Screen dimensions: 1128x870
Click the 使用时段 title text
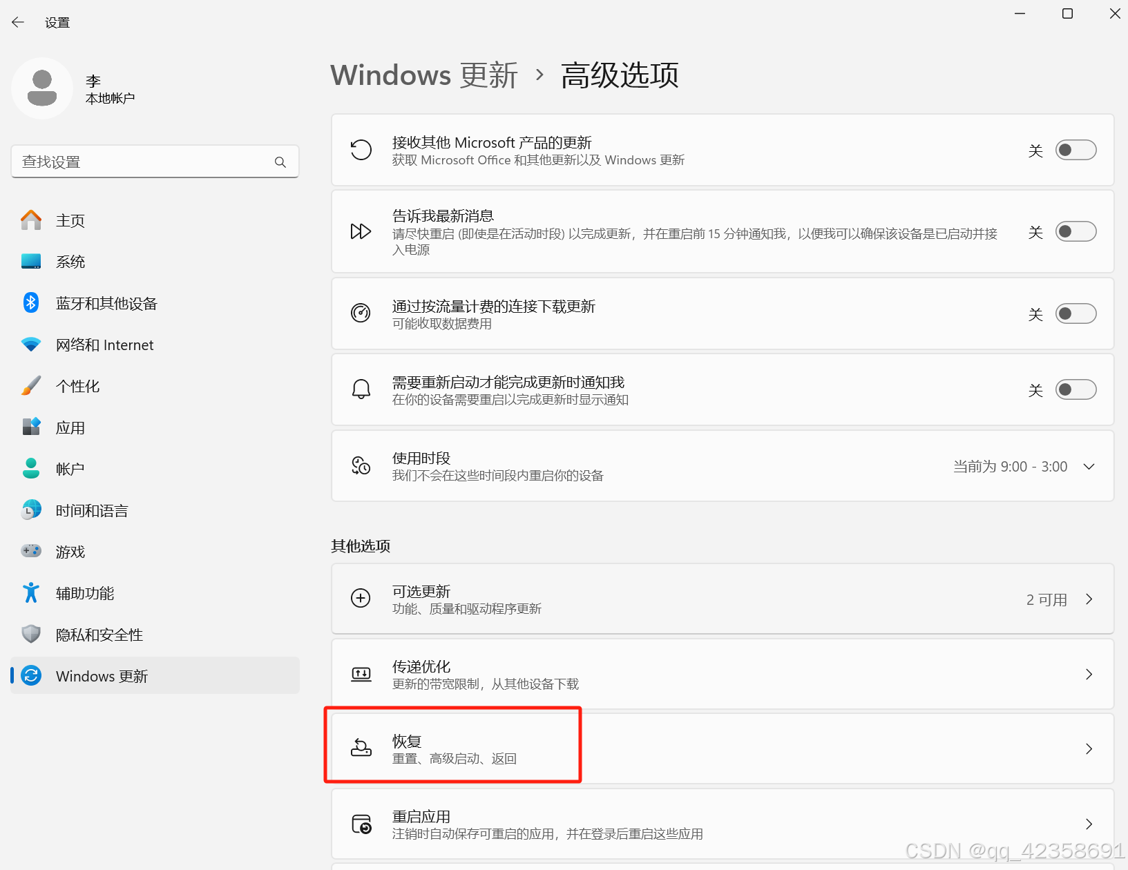click(x=421, y=458)
